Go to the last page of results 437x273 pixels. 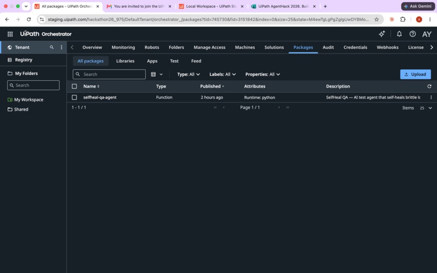[287, 107]
